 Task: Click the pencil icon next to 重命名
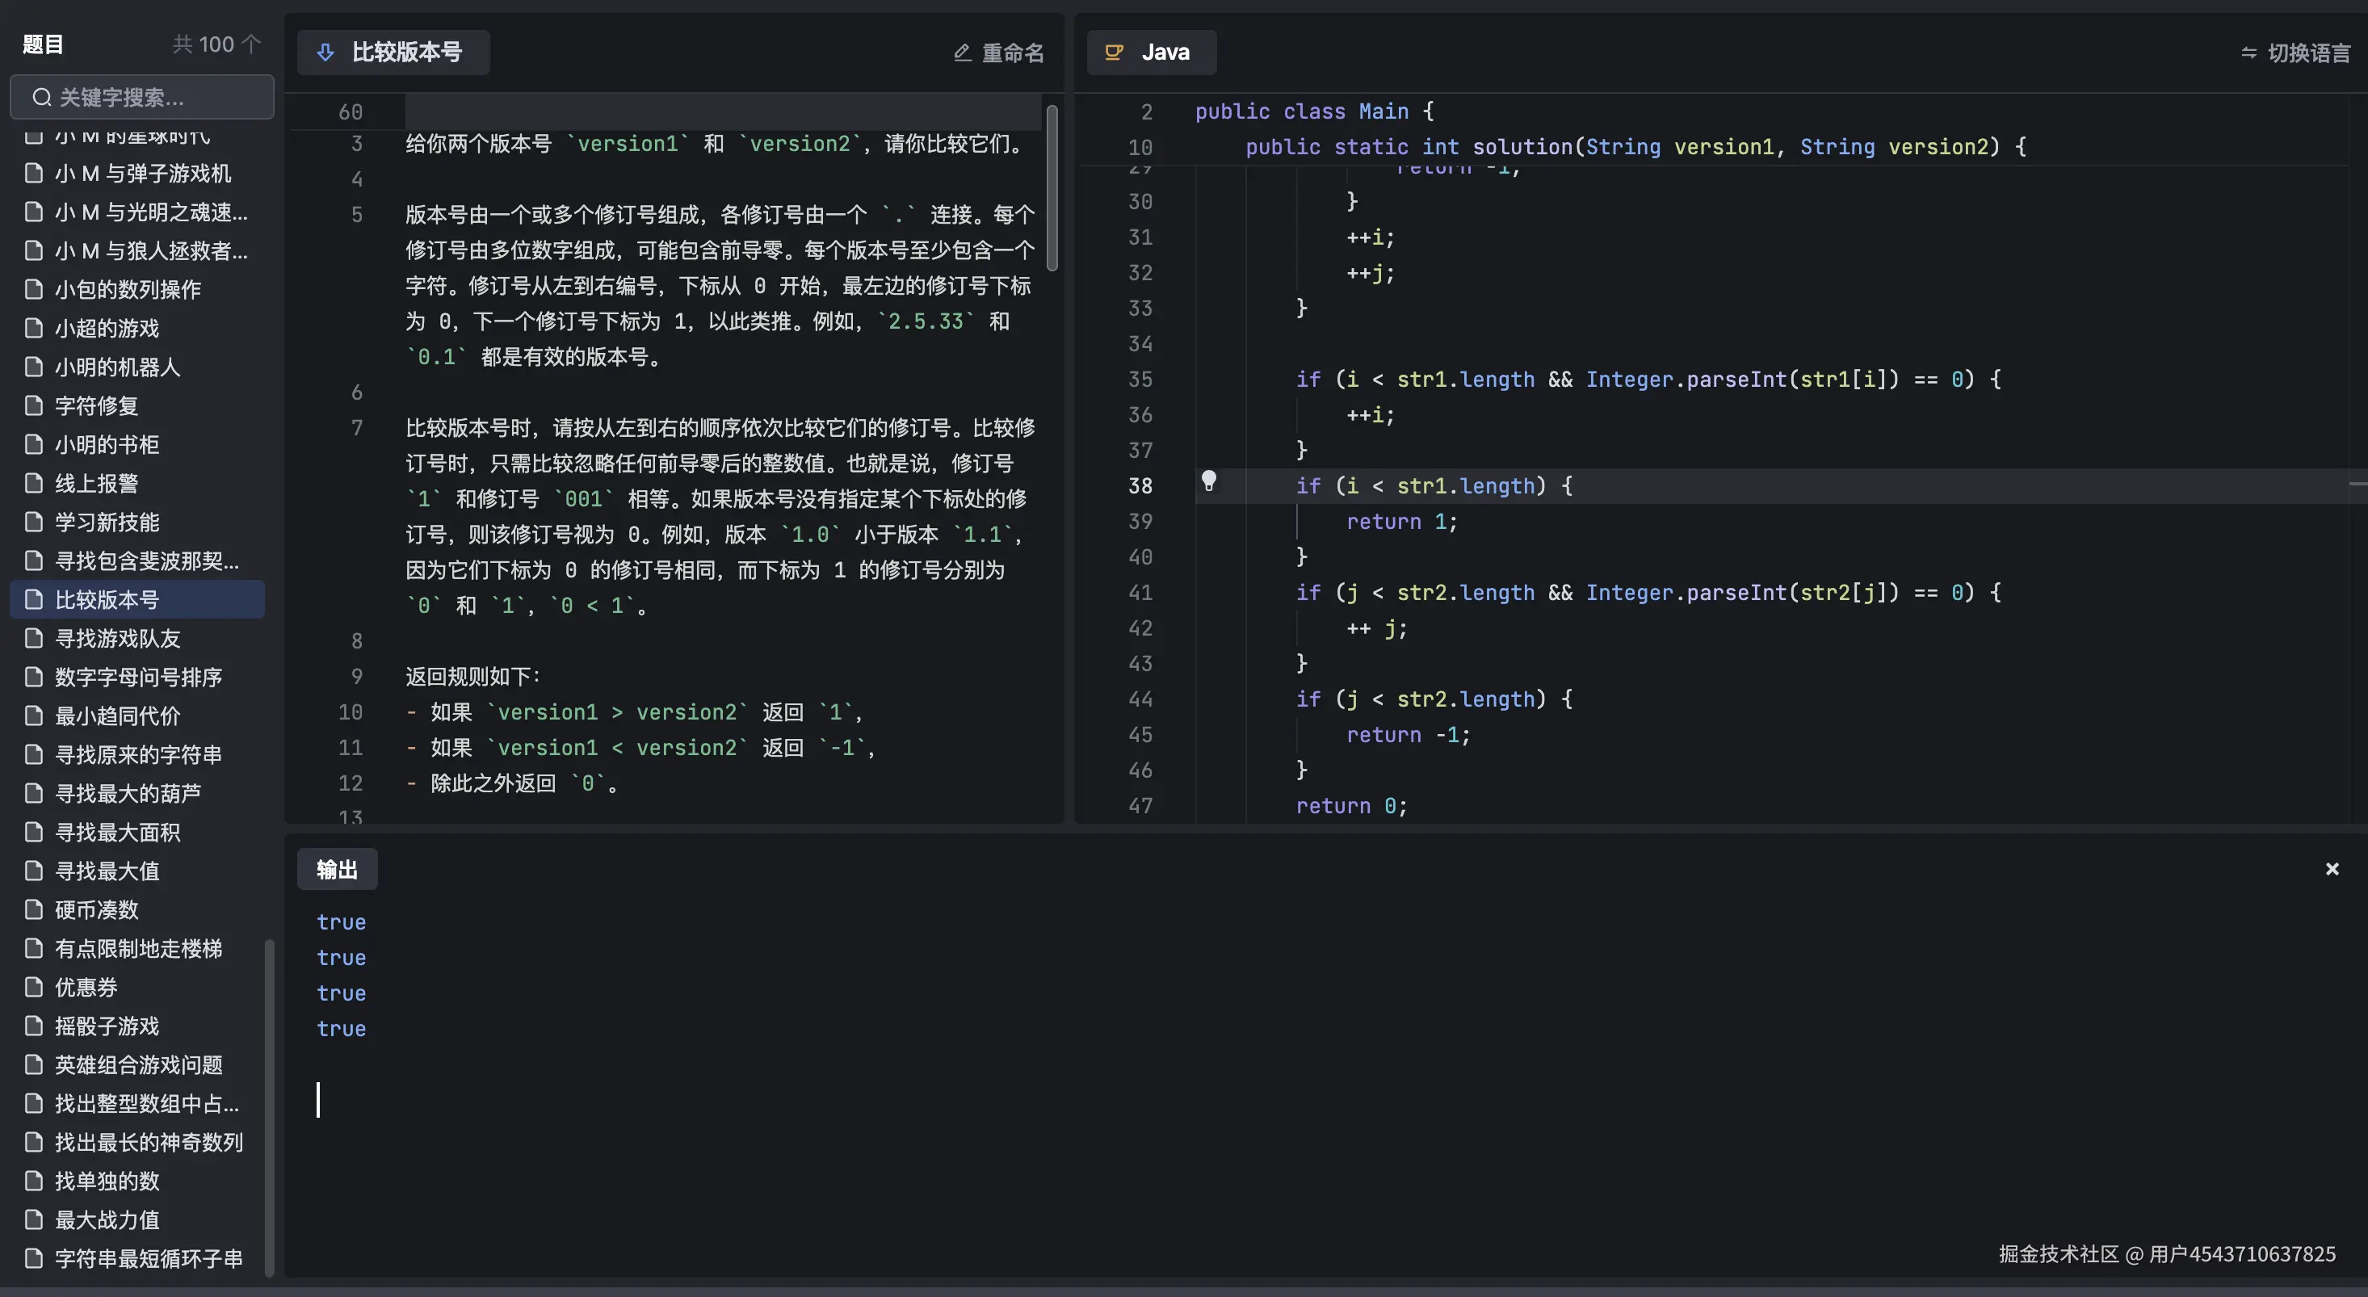tap(962, 52)
